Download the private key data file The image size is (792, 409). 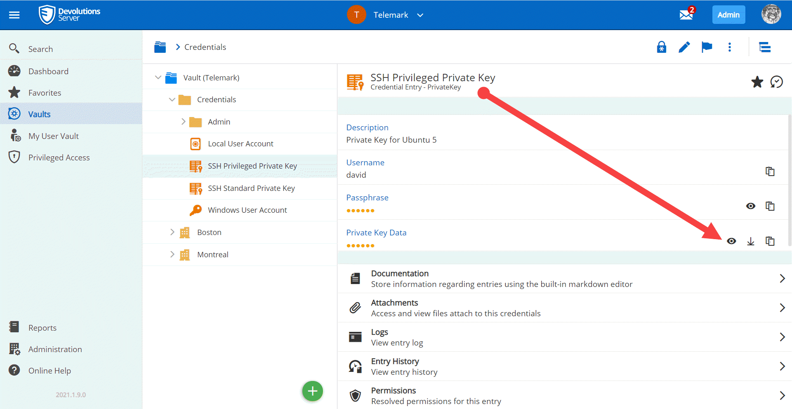(750, 242)
